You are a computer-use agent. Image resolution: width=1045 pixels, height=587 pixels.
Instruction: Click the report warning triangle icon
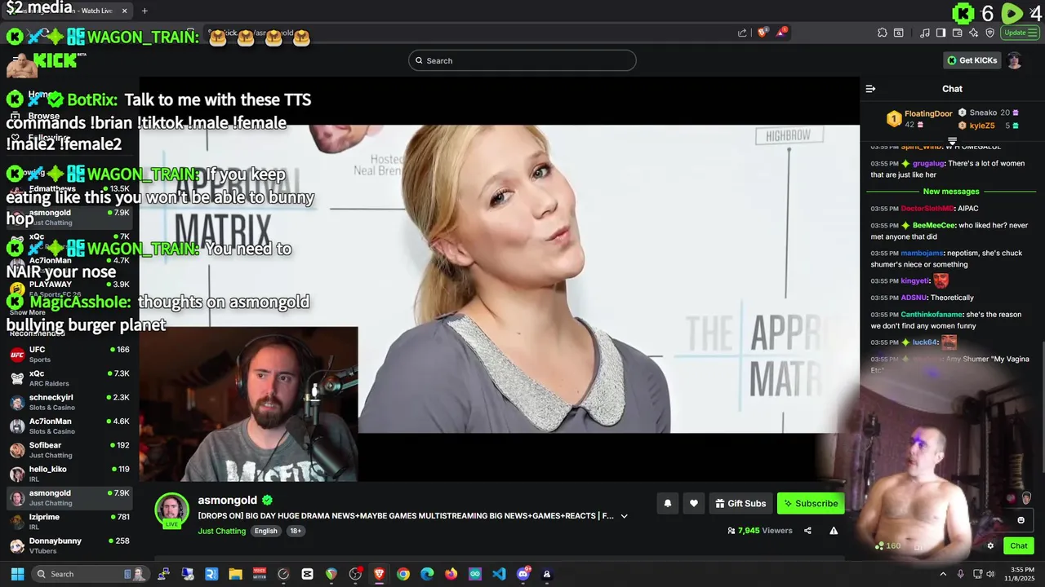click(834, 531)
